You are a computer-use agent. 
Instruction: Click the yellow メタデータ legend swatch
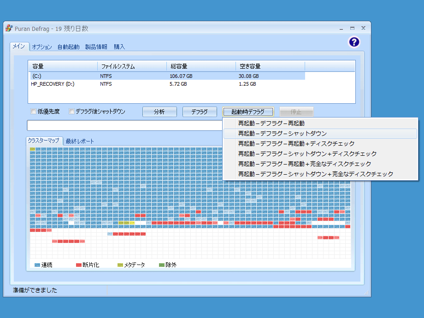(x=120, y=265)
